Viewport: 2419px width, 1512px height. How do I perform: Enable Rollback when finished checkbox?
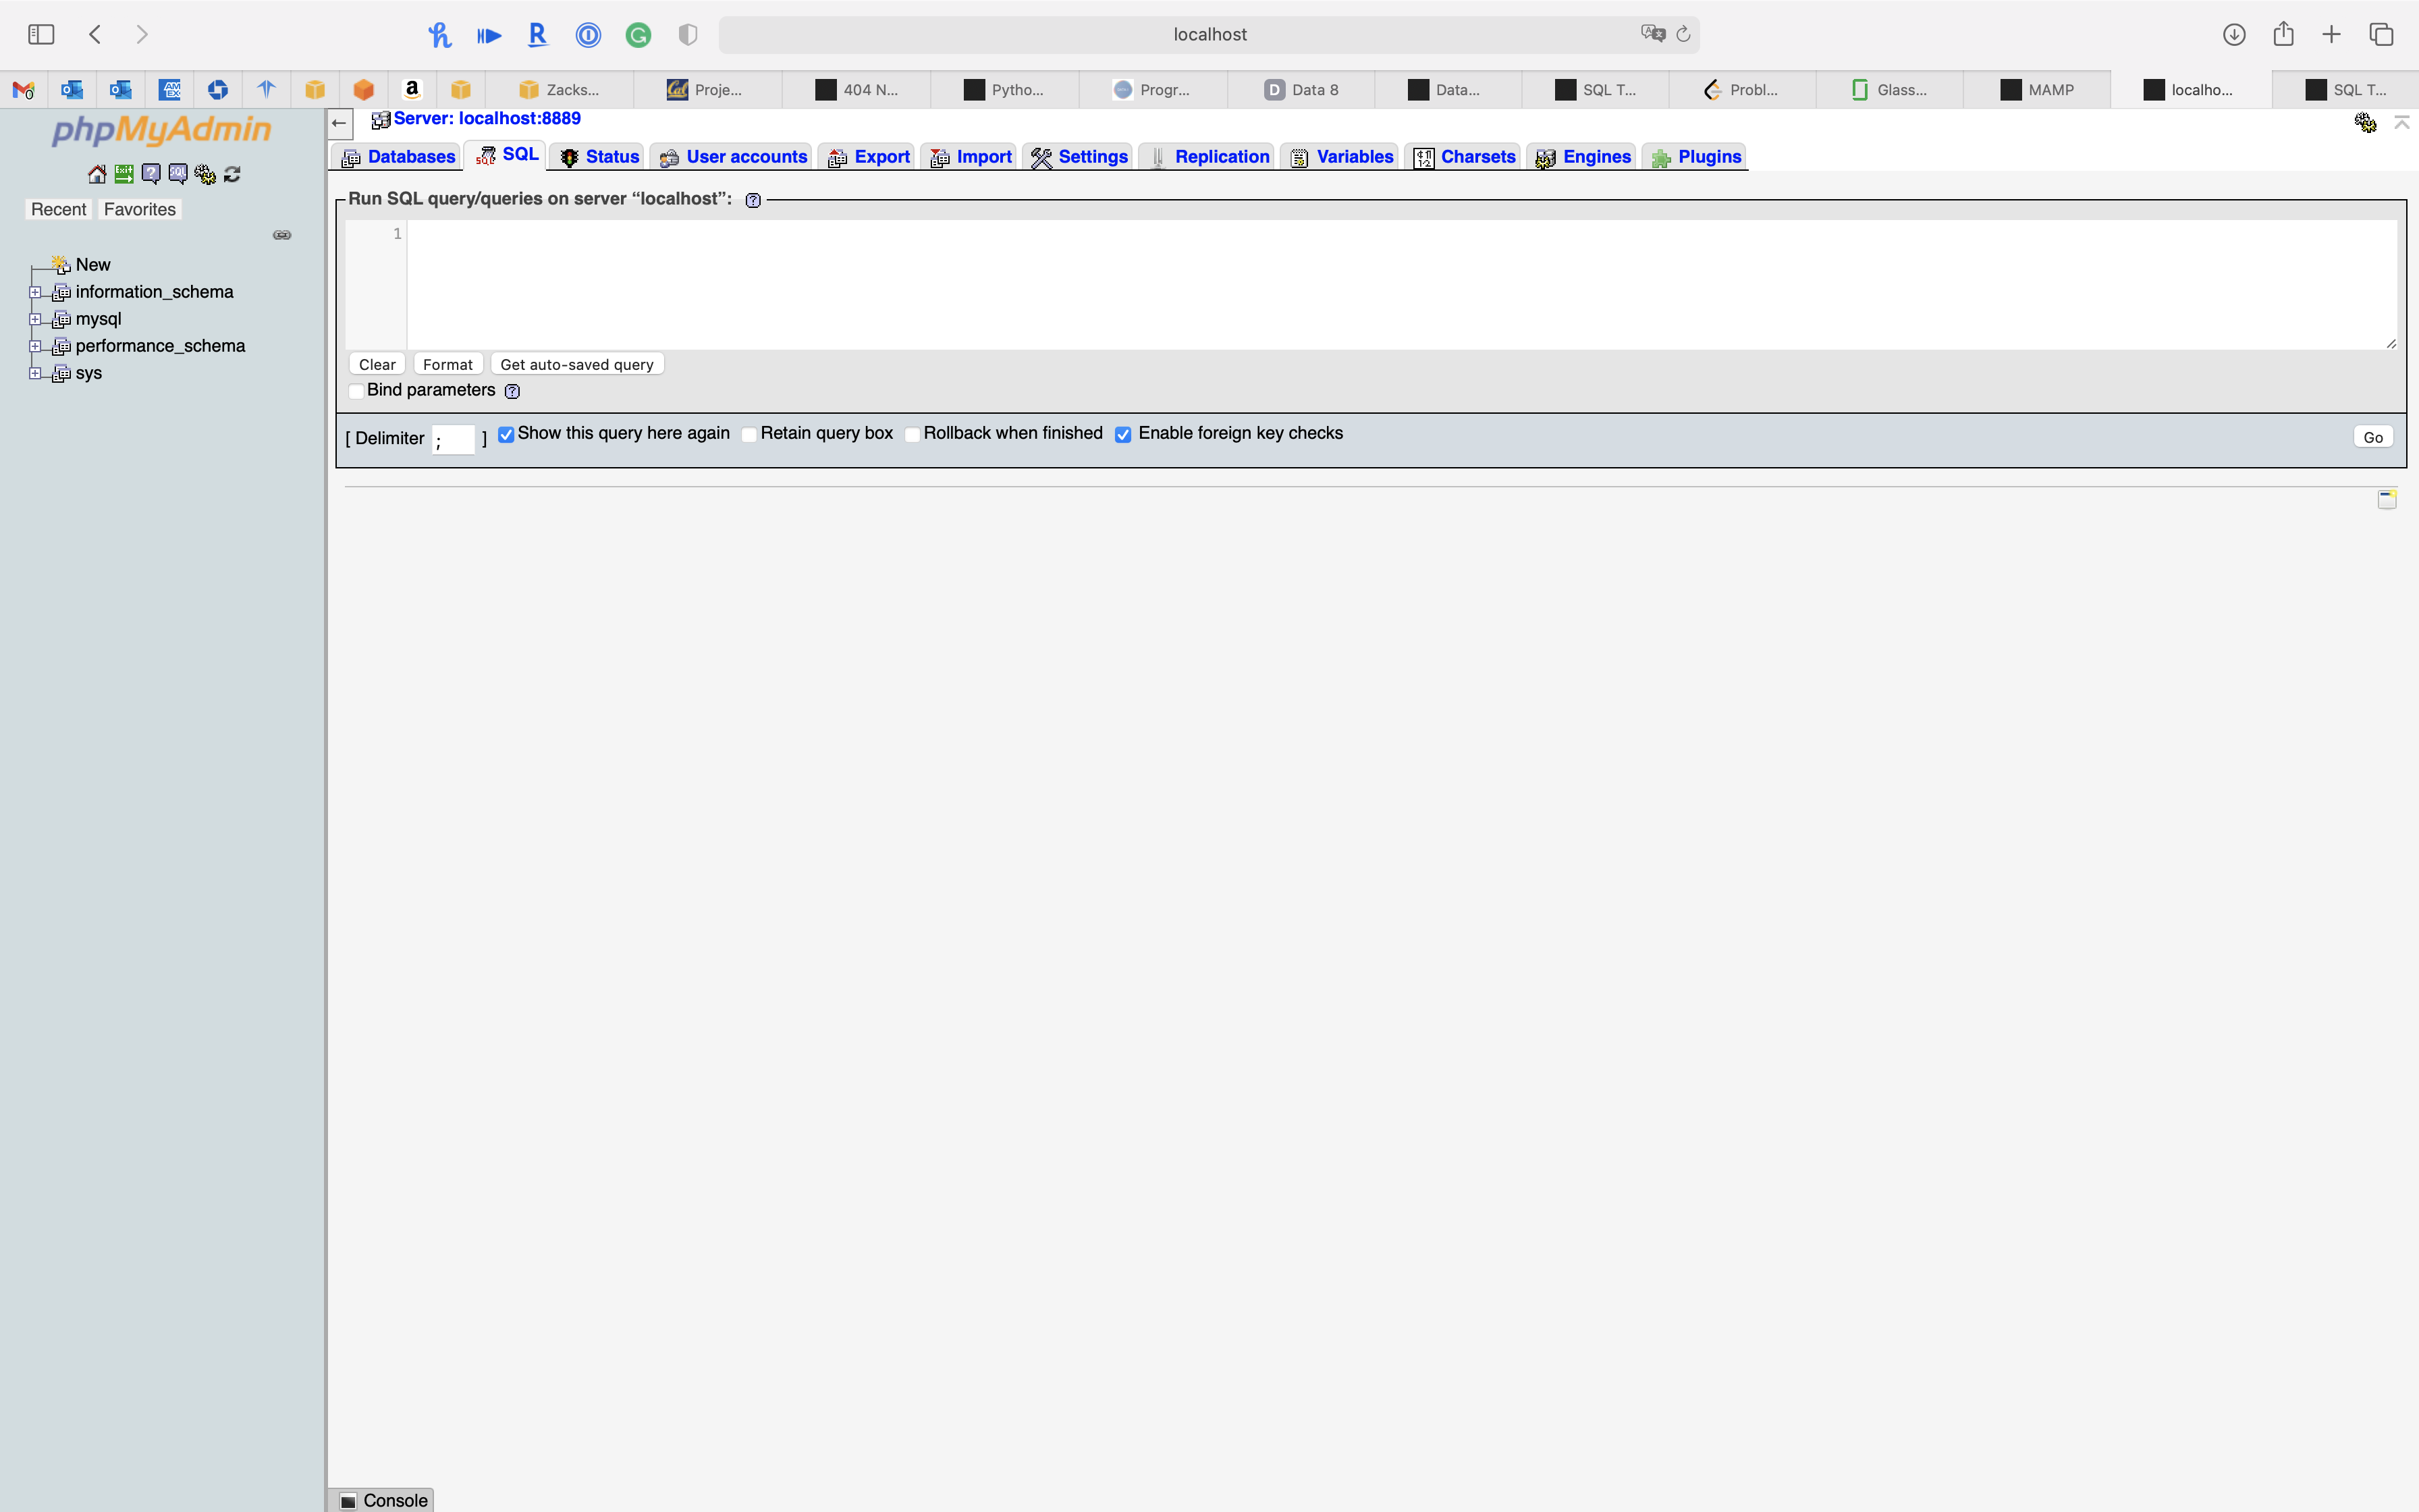click(912, 434)
